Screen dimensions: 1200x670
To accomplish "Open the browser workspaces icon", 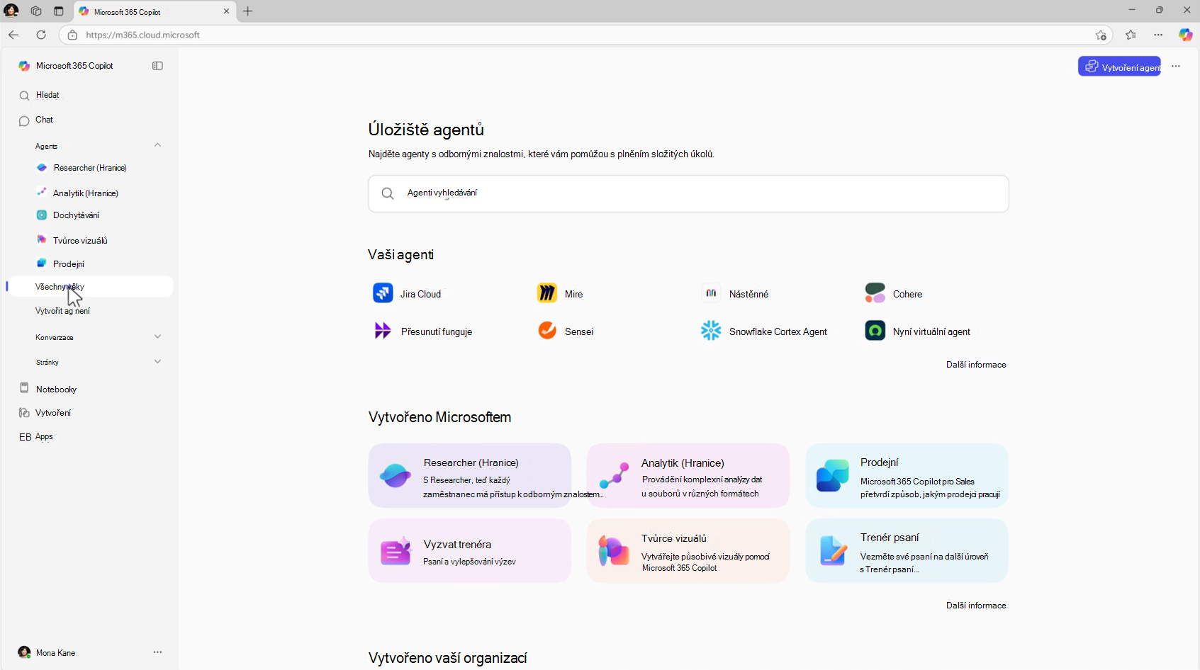I will click(35, 11).
